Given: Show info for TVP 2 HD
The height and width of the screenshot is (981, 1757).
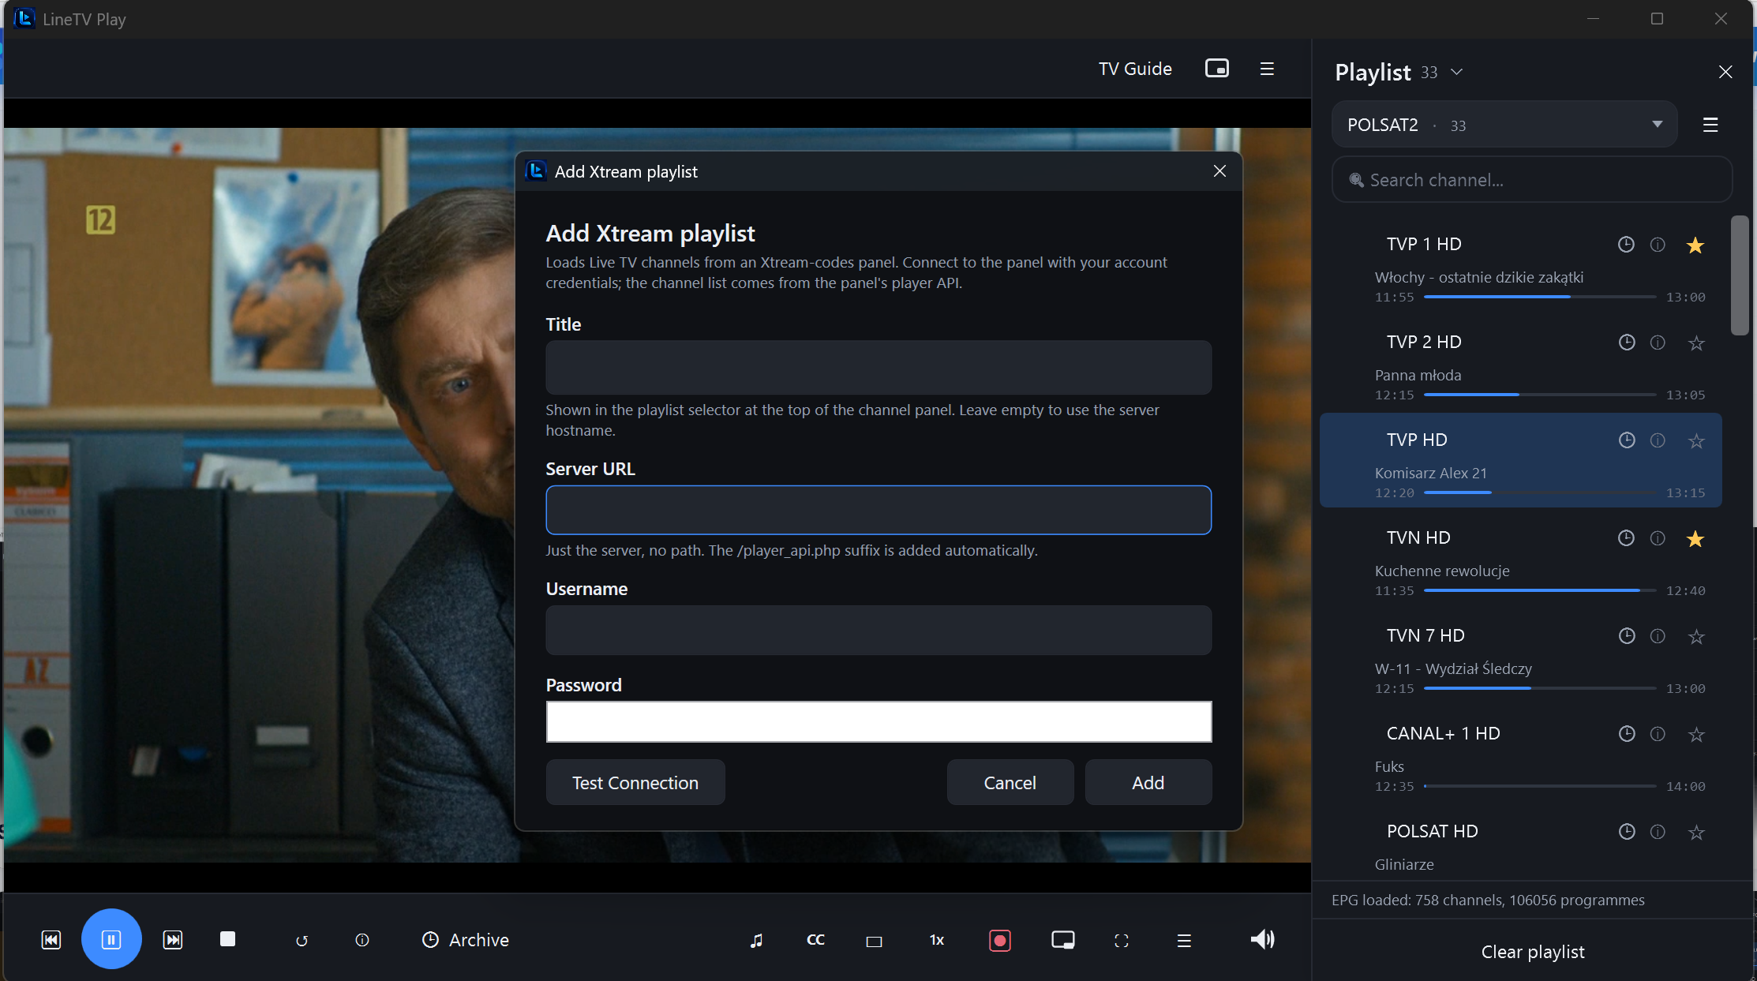Looking at the screenshot, I should [x=1658, y=343].
